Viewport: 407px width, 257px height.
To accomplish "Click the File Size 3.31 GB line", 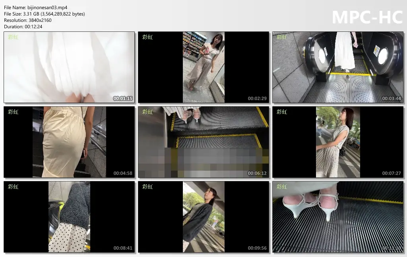I will tap(44, 14).
